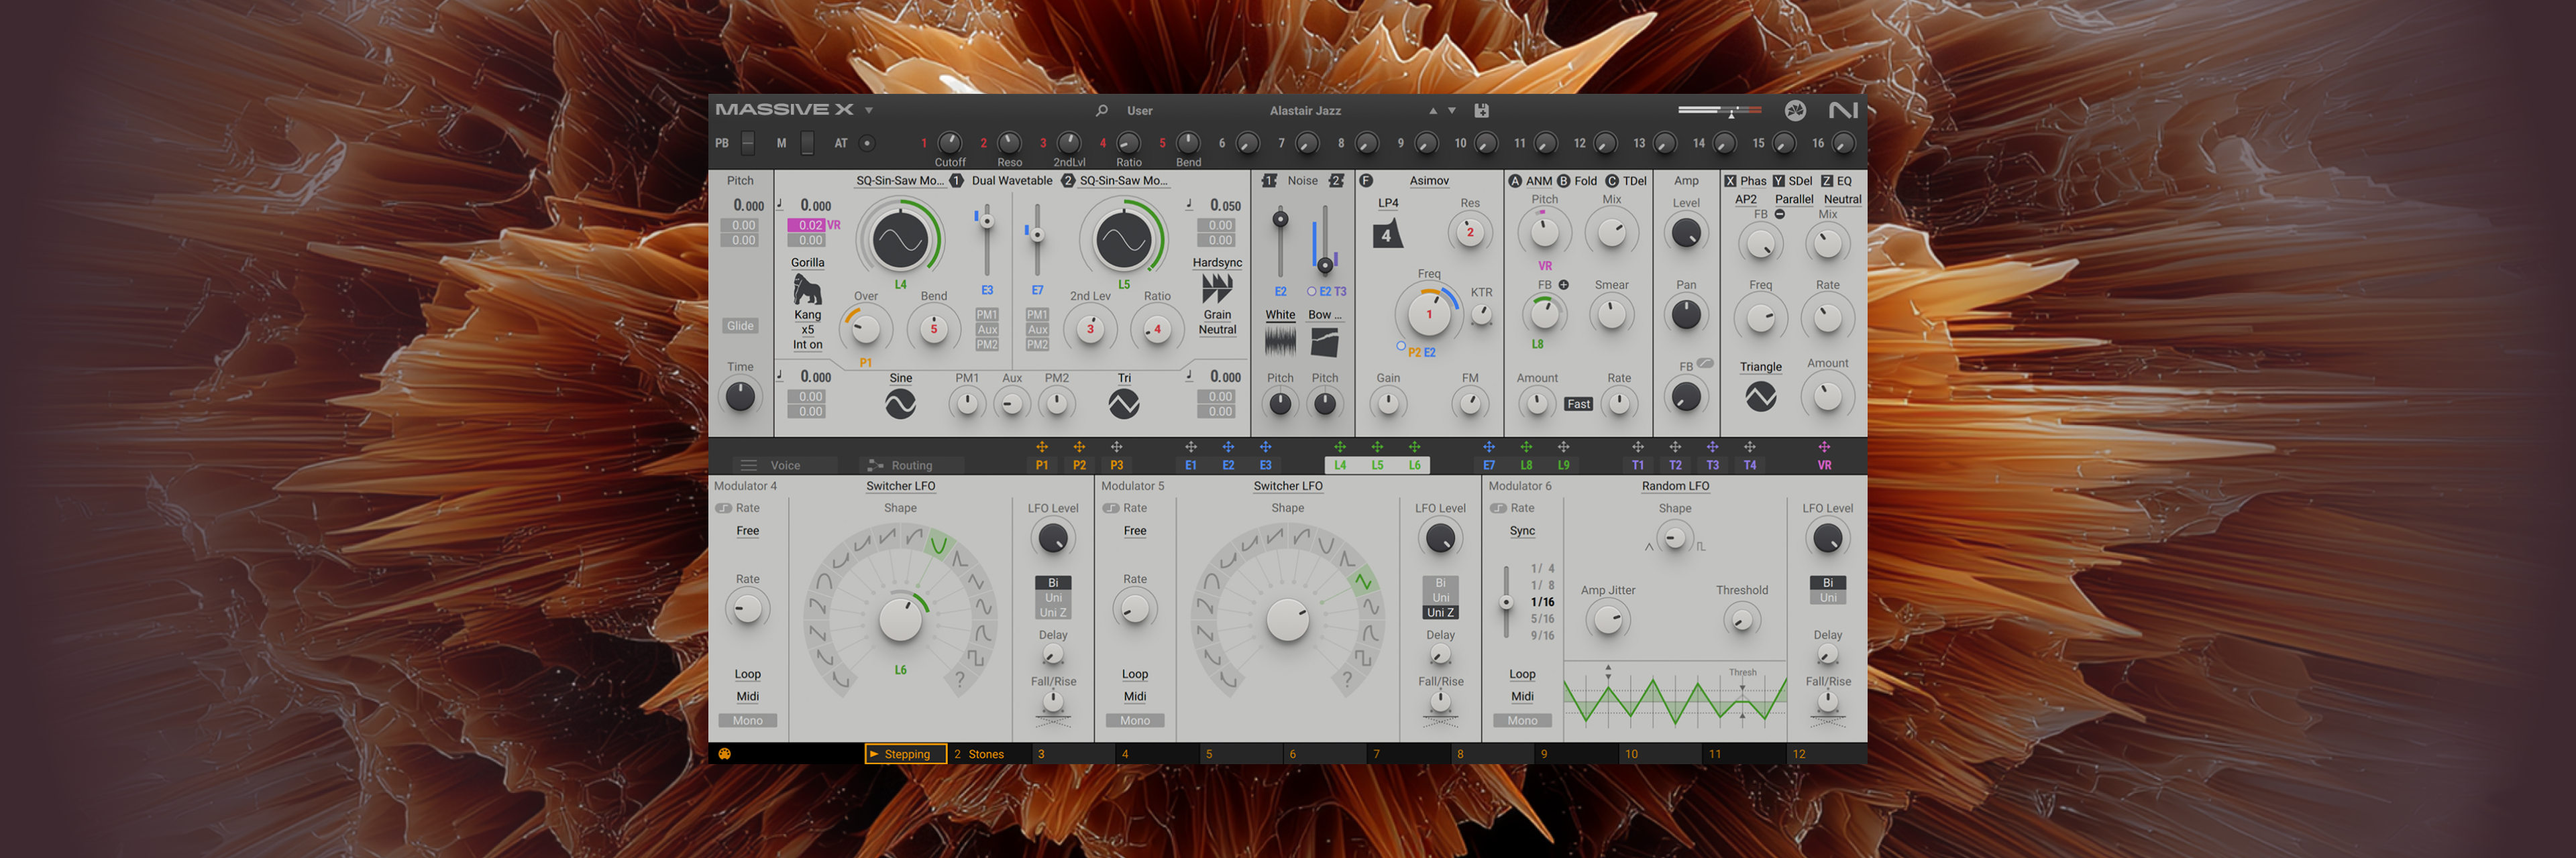Click the Cutoff macro knob 1
This screenshot has width=2576, height=858.
click(950, 143)
